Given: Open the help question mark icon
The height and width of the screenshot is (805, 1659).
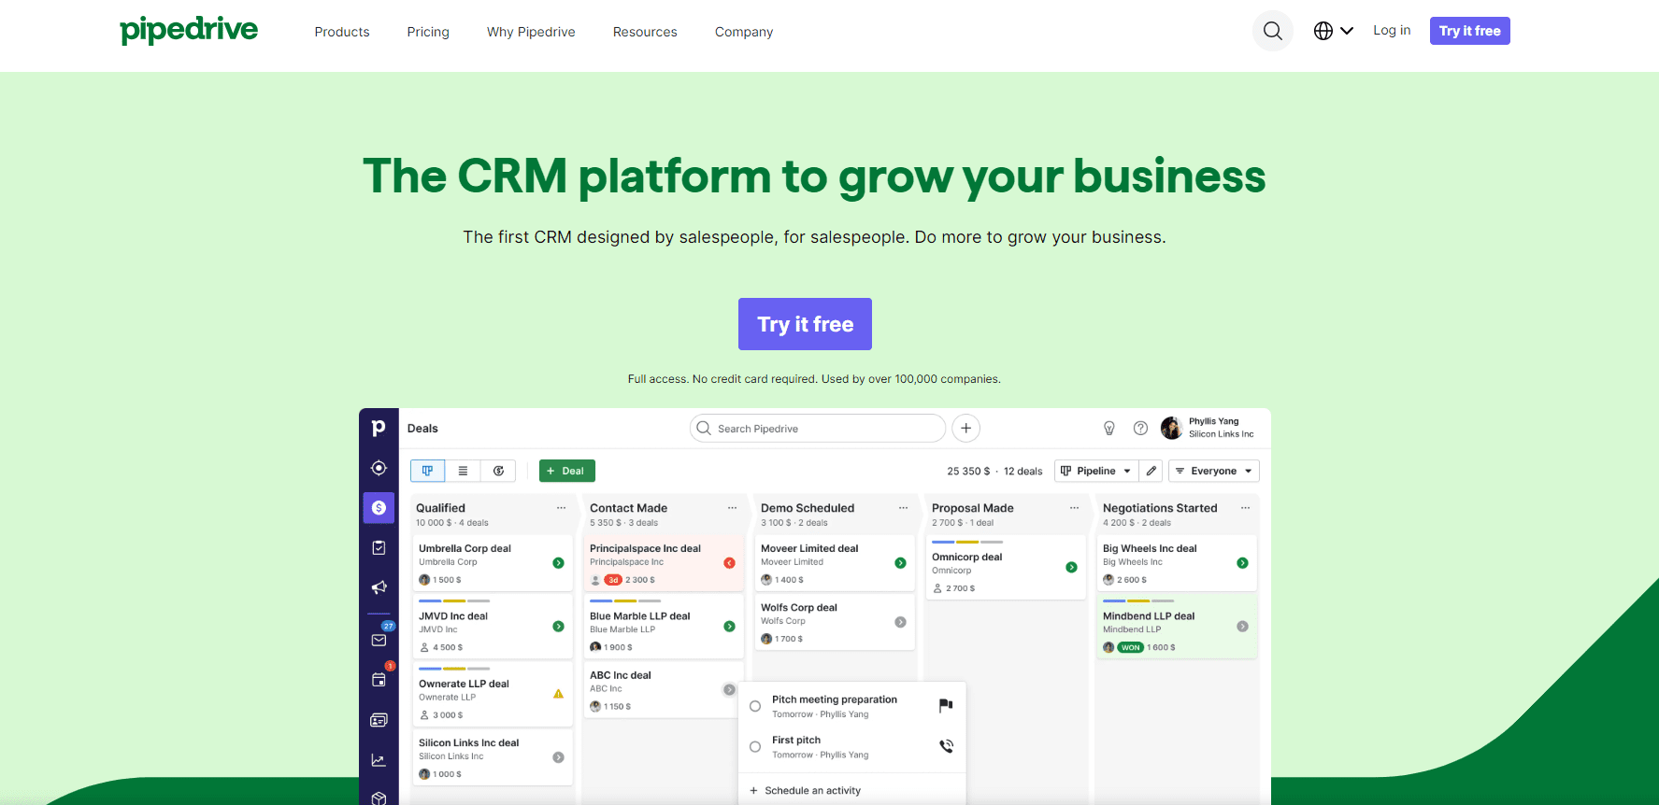Looking at the screenshot, I should pos(1140,429).
